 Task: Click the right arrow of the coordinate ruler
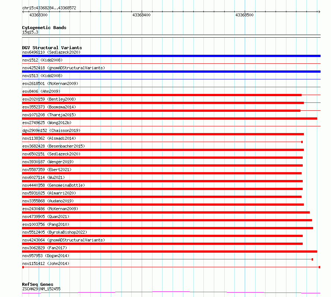pos(319,12)
